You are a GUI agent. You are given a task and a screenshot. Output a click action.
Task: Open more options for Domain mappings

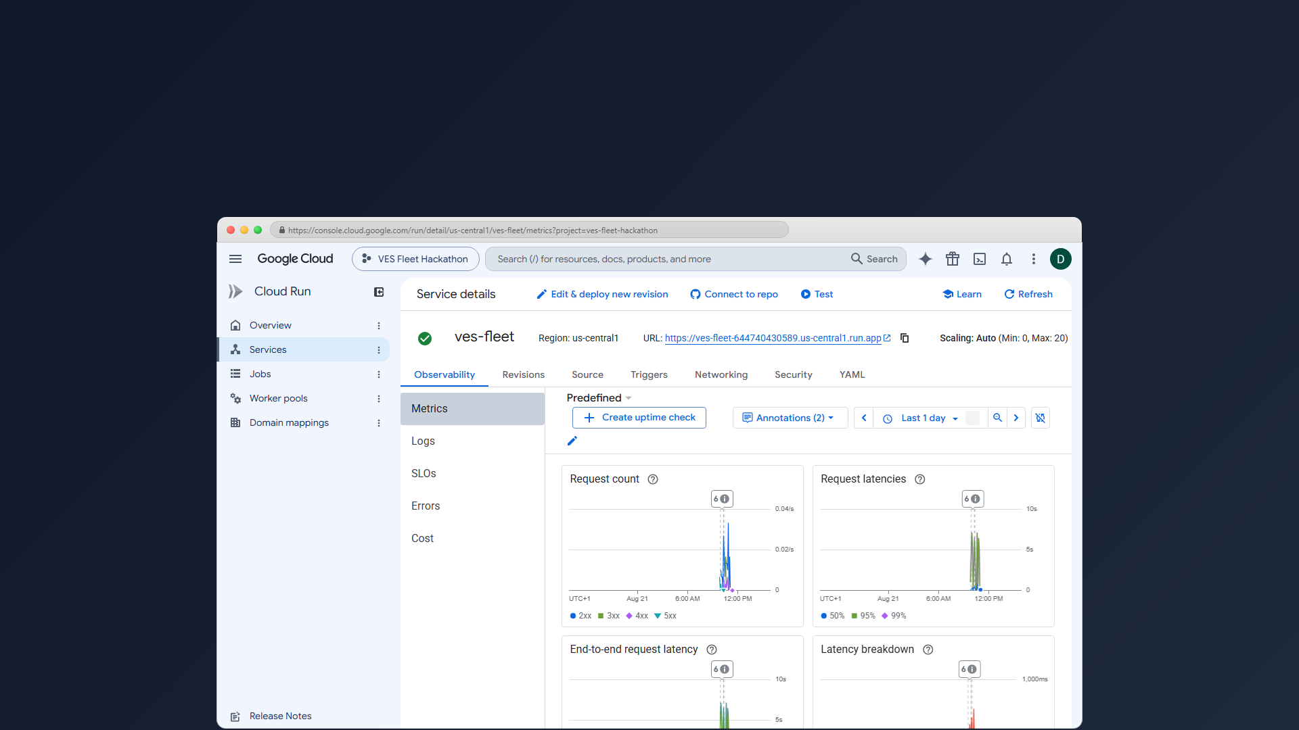tap(379, 423)
